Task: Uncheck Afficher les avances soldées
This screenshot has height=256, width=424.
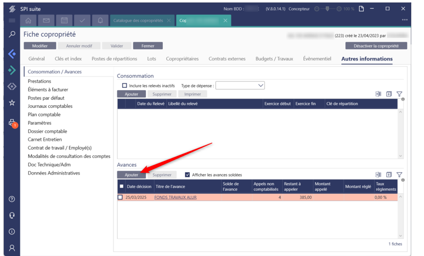Action: [x=187, y=175]
